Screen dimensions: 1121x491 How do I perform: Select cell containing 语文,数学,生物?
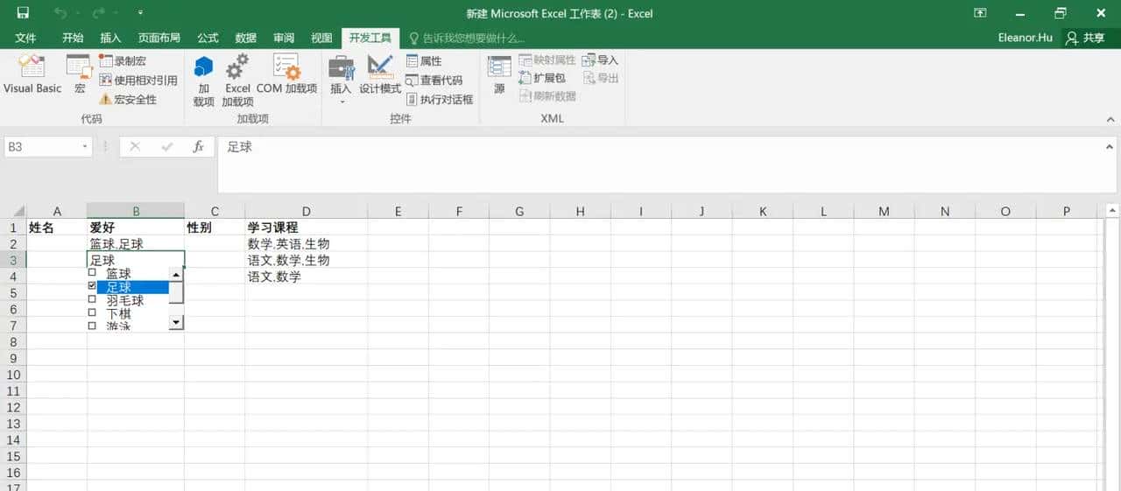307,260
